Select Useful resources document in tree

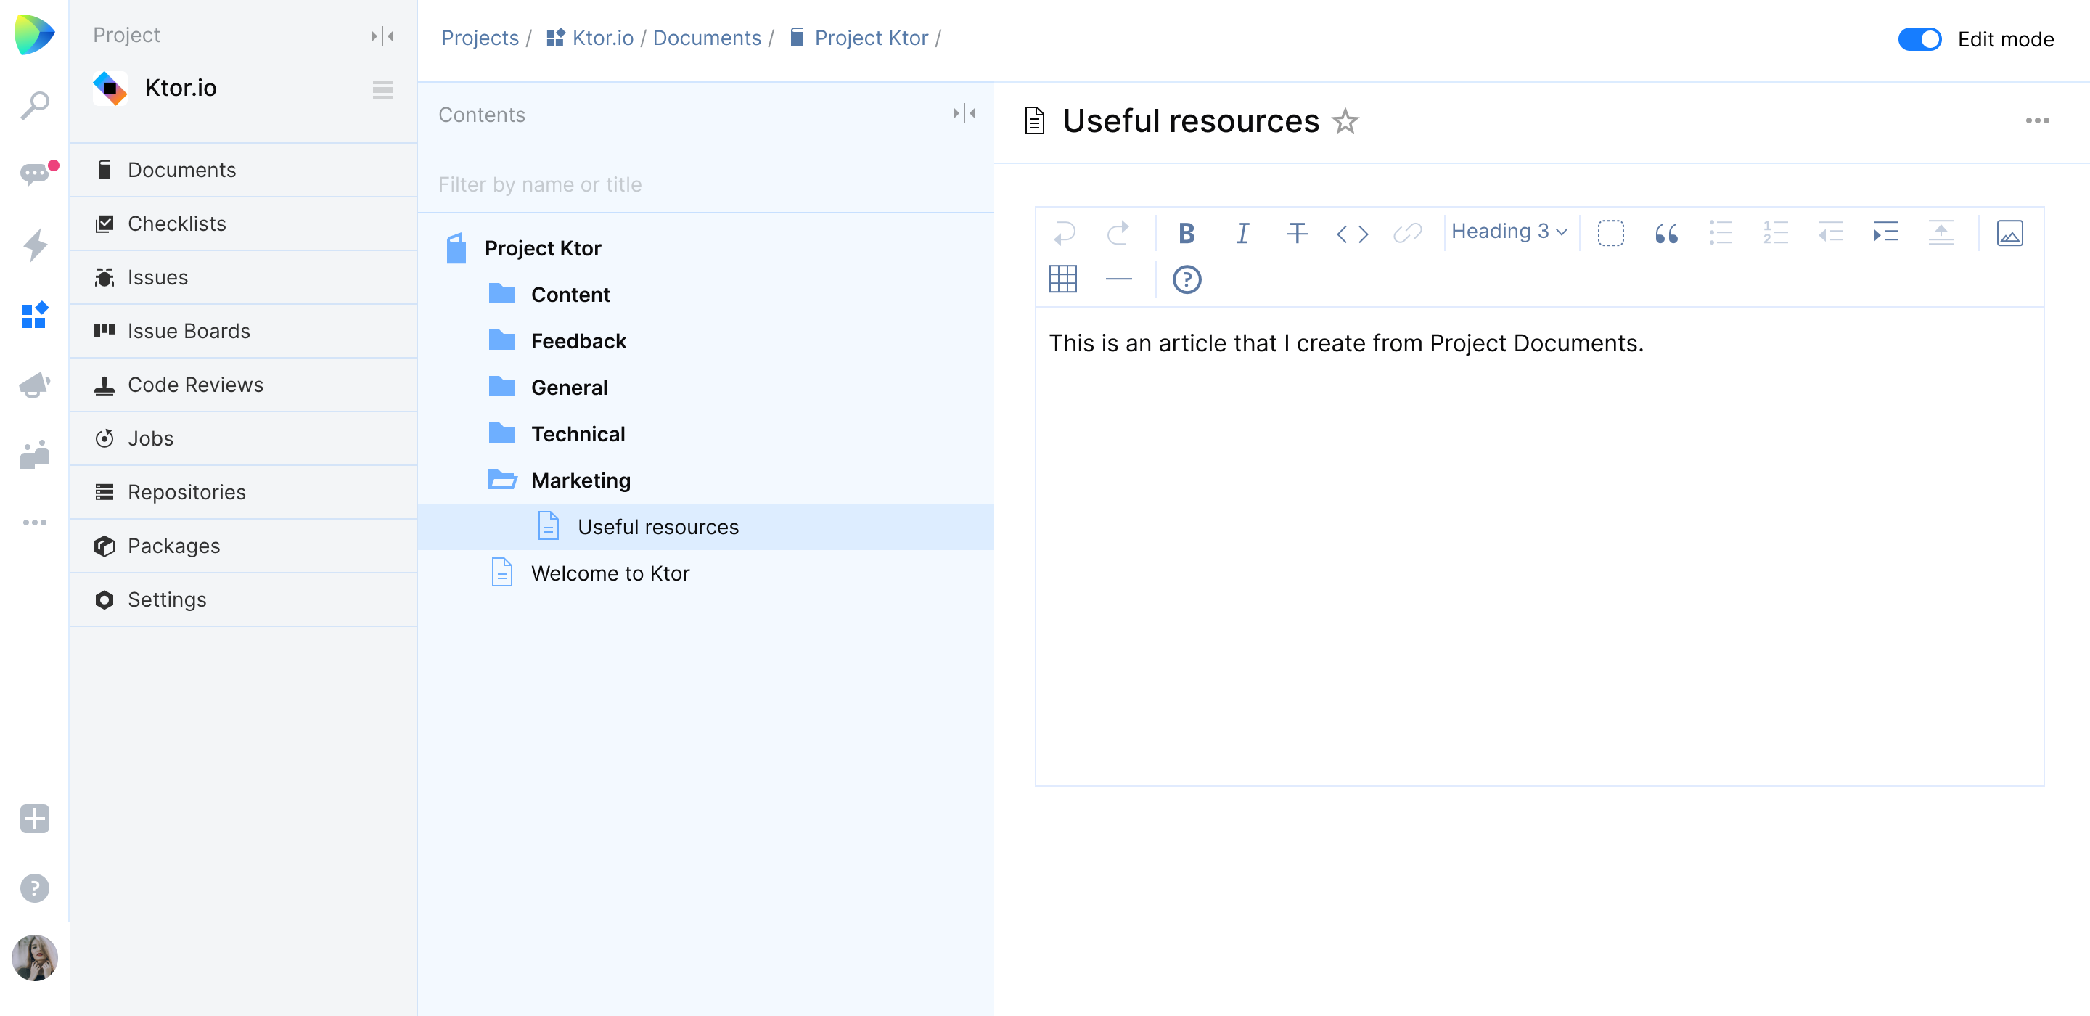(705, 527)
